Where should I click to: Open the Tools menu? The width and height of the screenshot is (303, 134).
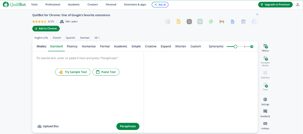click(x=34, y=5)
